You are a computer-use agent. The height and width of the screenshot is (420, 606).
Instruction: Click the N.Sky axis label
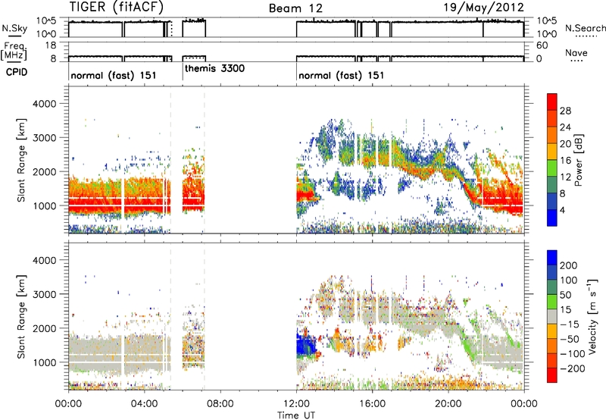14,28
